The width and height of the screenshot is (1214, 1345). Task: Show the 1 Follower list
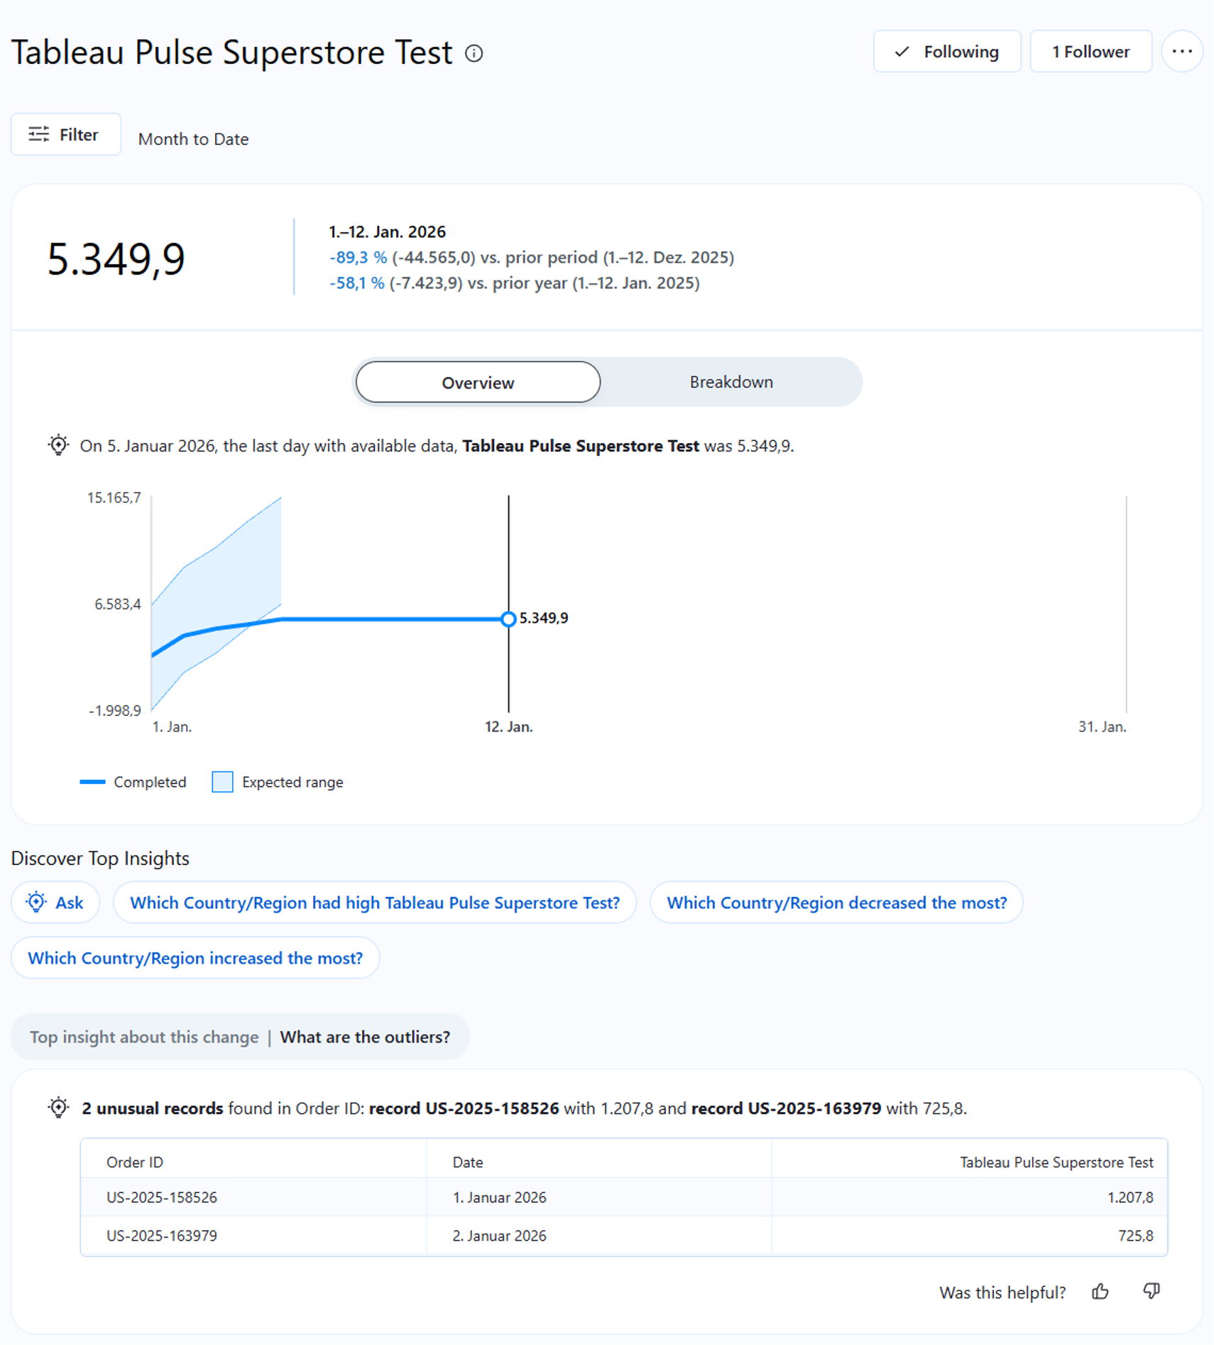pyautogui.click(x=1090, y=51)
